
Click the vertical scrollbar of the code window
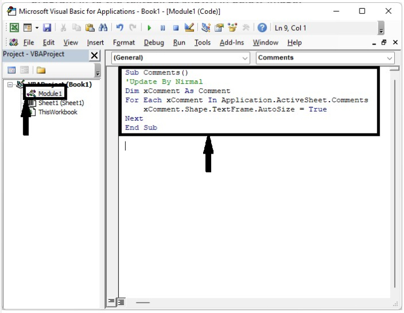394,184
